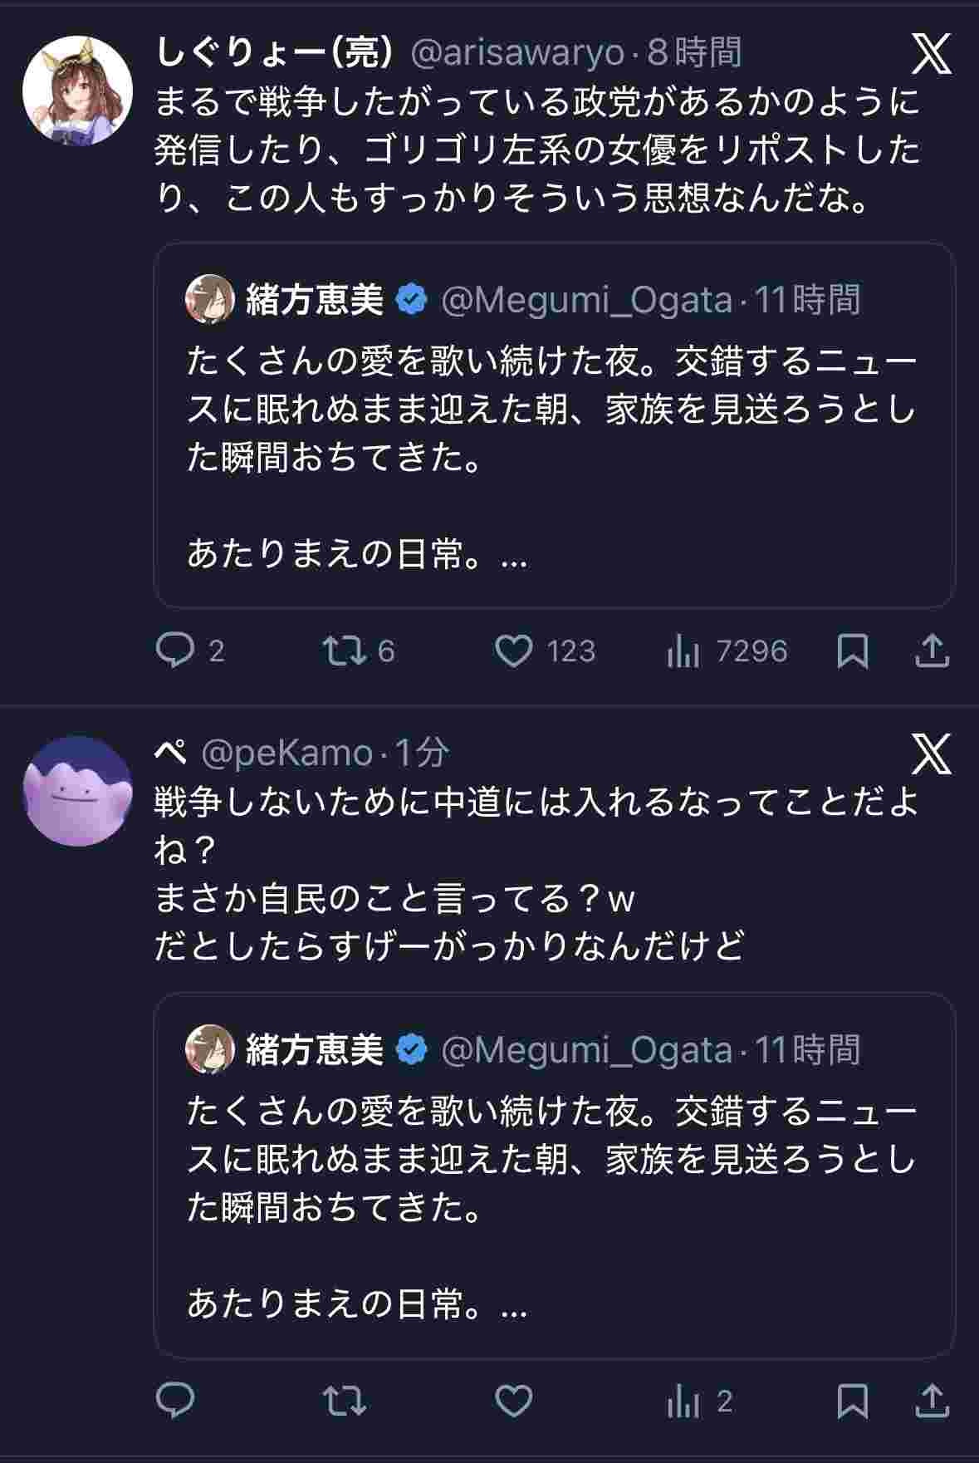The width and height of the screenshot is (979, 1463).
Task: Like the peKamo post
Action: pos(514,1402)
